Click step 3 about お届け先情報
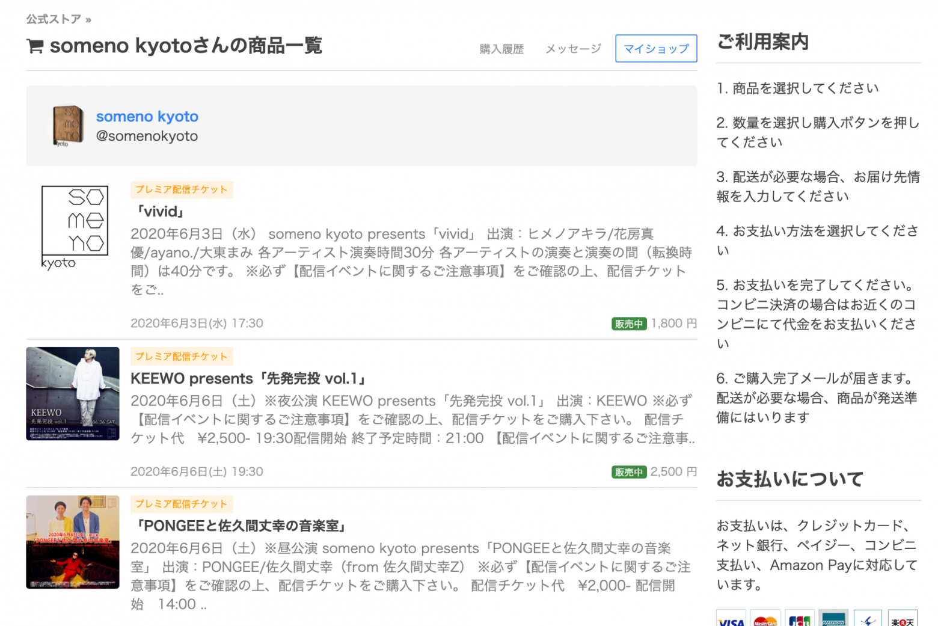 818,186
